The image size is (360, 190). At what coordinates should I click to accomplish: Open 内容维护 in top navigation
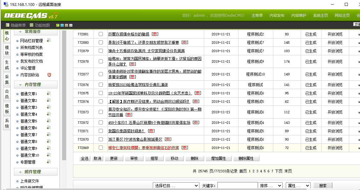(299, 16)
